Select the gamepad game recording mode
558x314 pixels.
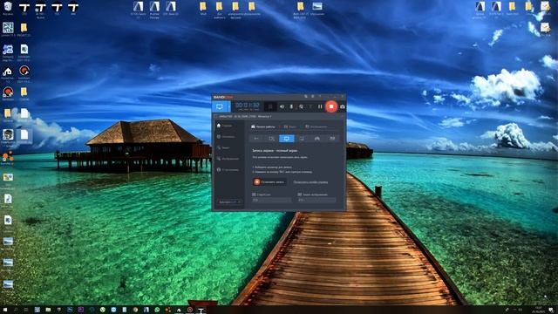click(x=316, y=139)
